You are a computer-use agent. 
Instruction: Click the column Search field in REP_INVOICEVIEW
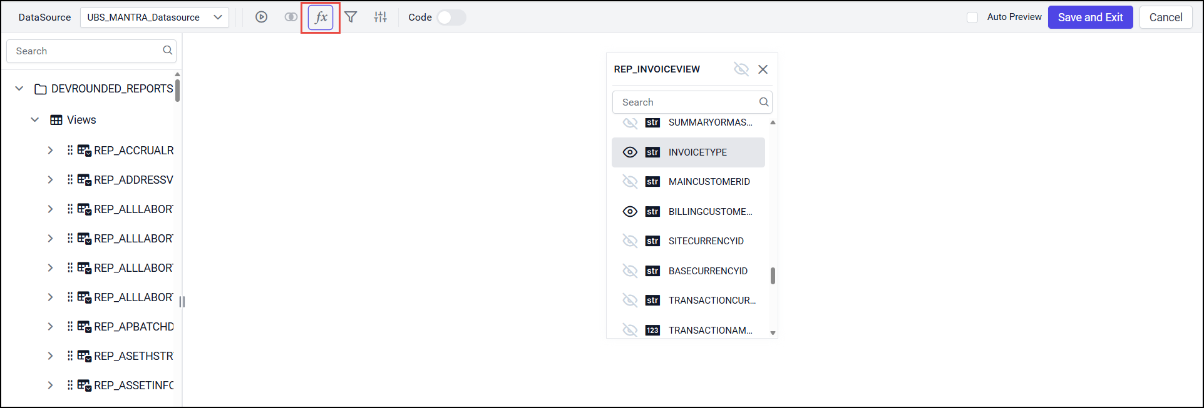coord(687,102)
